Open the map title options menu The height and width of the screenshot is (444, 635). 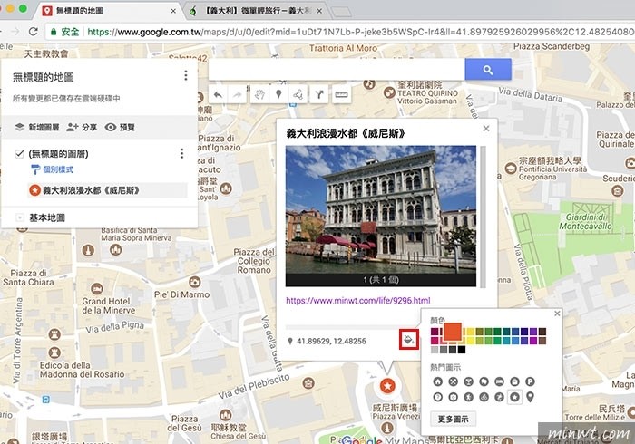point(185,76)
